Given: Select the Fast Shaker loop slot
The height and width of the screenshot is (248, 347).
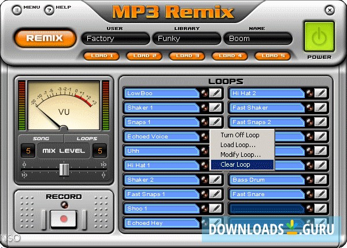Looking at the screenshot, I should (x=267, y=107).
